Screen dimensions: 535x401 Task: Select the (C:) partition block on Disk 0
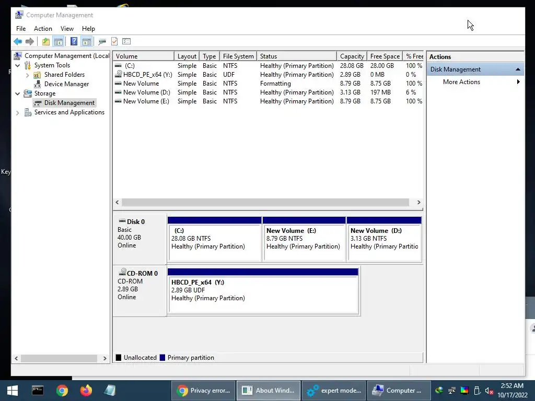(x=215, y=239)
